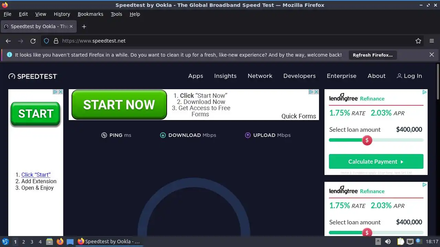Open the Tools menu
Screen dimensions: 440x247
(x=117, y=14)
